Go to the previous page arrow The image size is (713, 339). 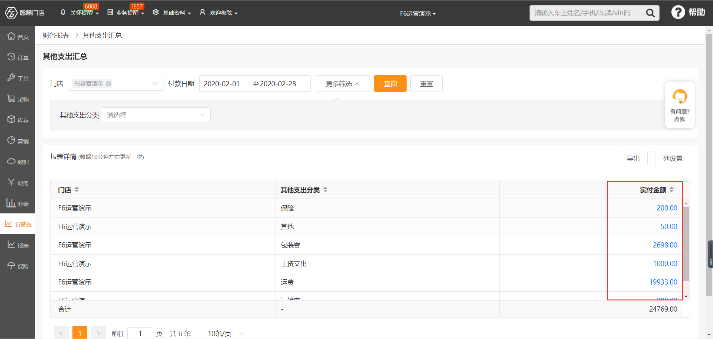61,333
